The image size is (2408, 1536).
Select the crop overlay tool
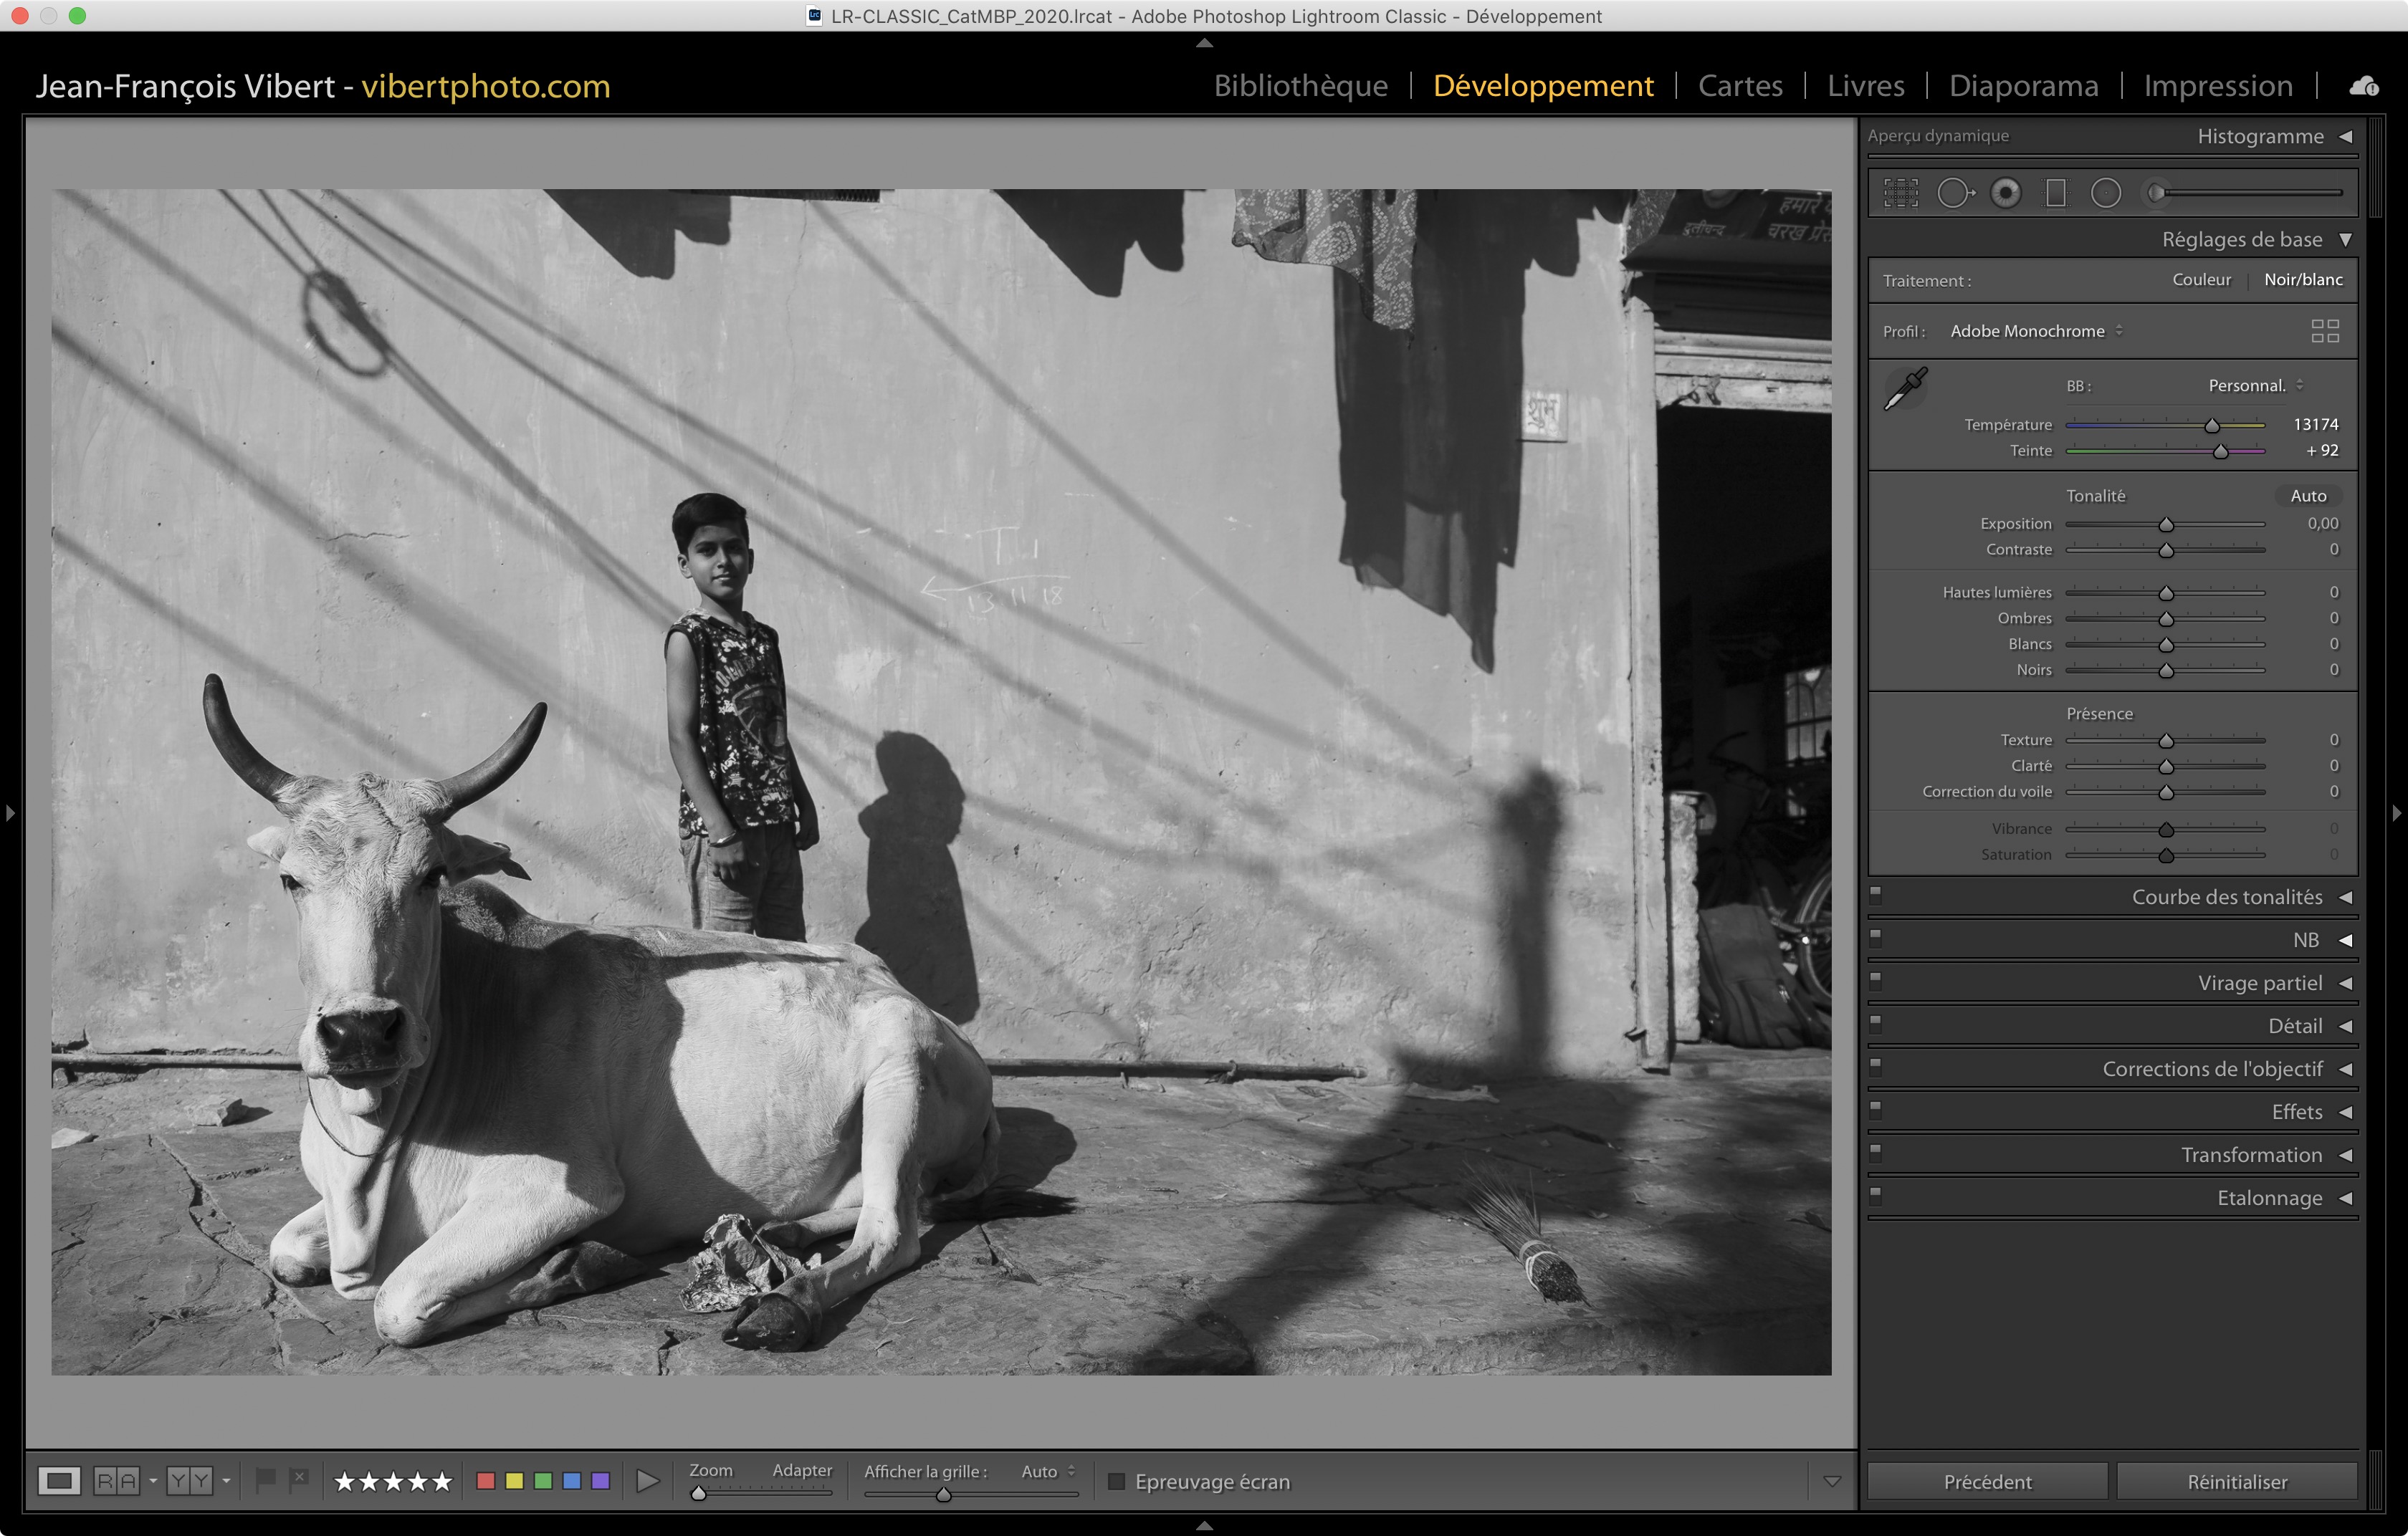coord(1901,193)
